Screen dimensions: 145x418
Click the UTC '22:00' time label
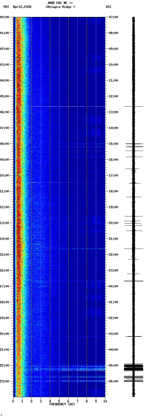pos(113,255)
